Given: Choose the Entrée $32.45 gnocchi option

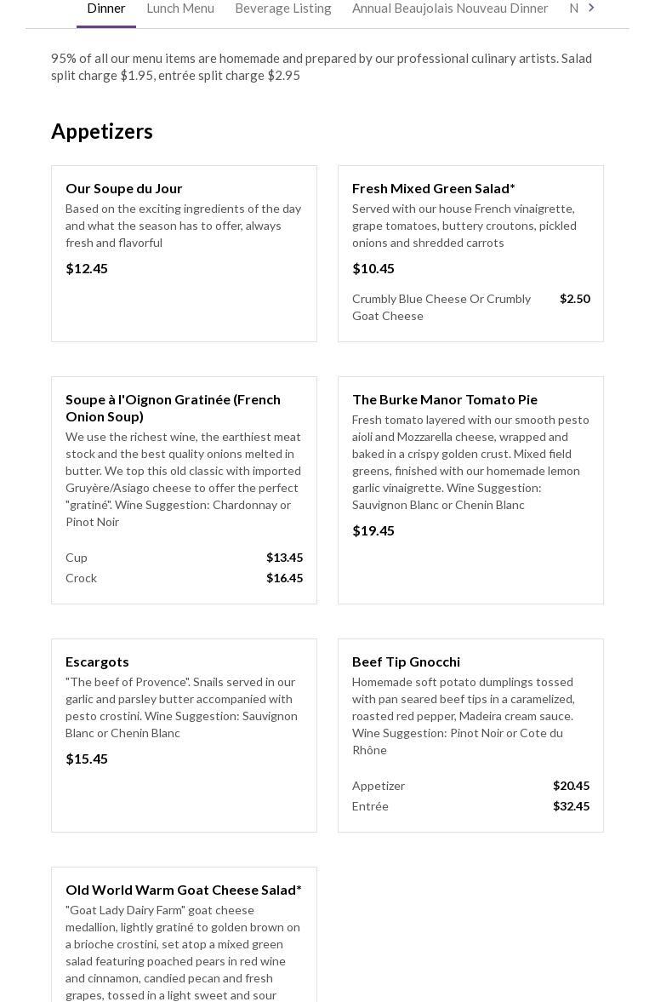Looking at the screenshot, I should point(470,806).
